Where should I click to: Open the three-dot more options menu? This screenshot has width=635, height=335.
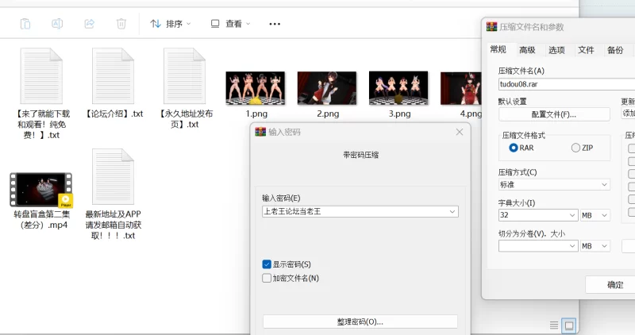[x=275, y=24]
